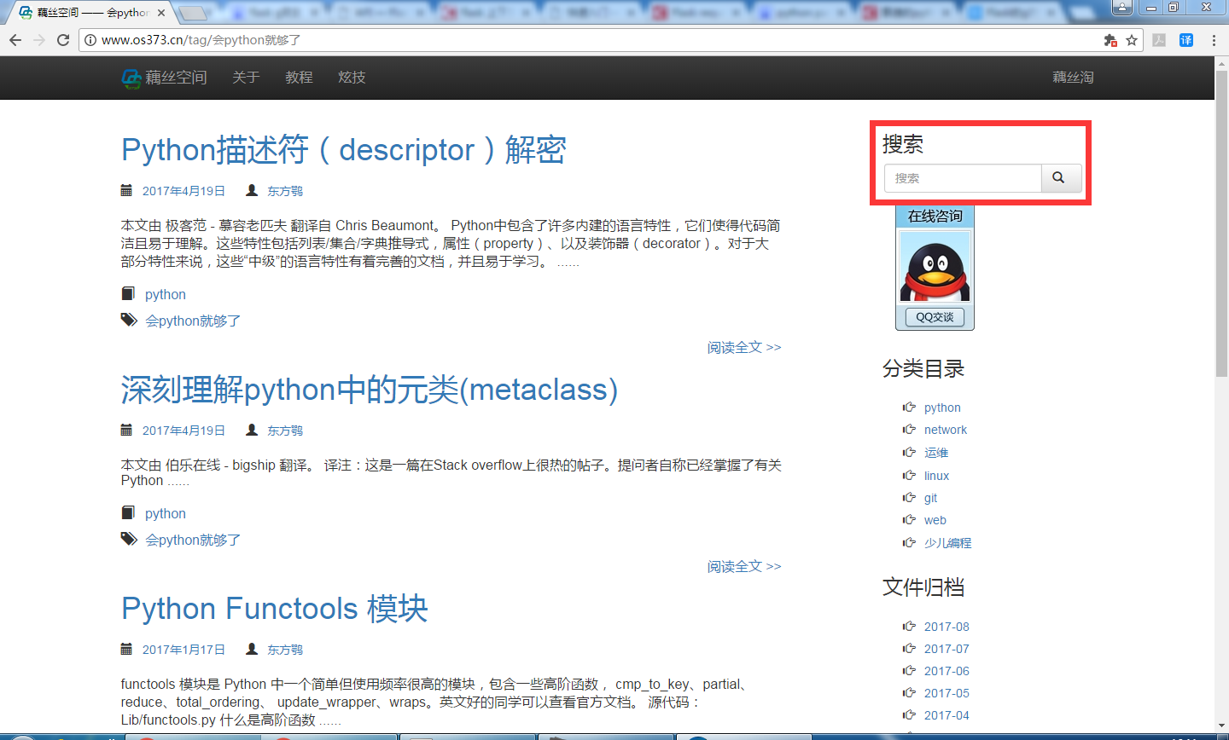Click the search magnifier icon in the sidebar

pyautogui.click(x=1061, y=177)
